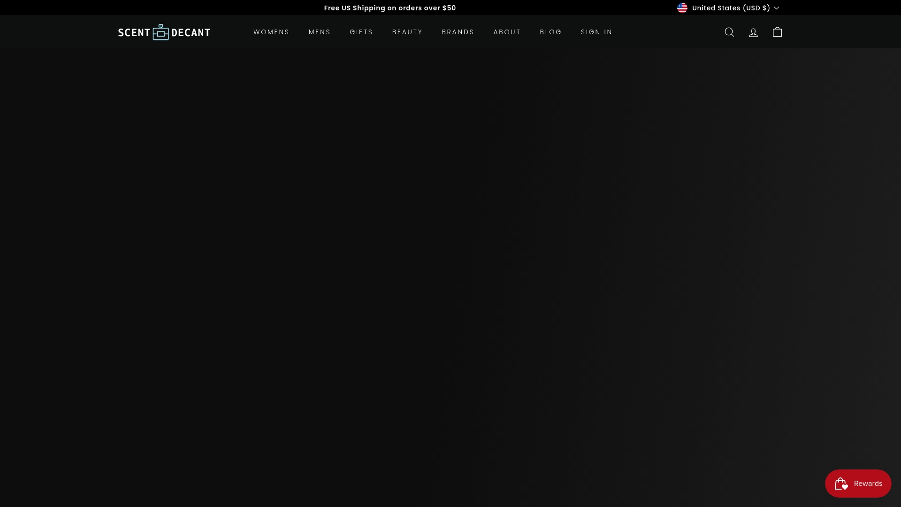Screen dimensions: 901x507
Task: Click the magnifying glass icon
Action: click(729, 32)
